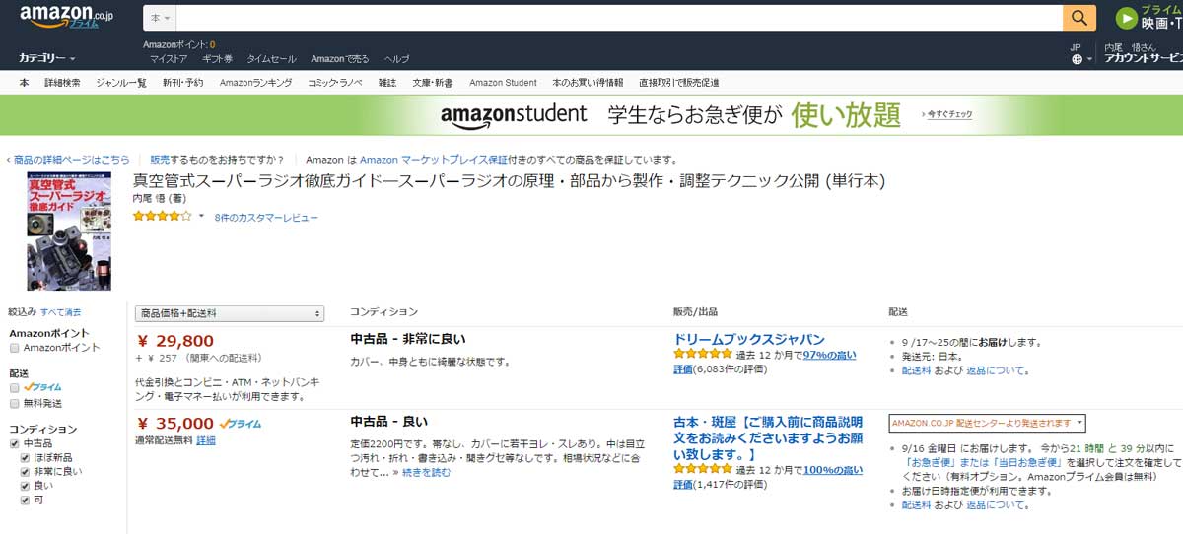The height and width of the screenshot is (534, 1183).
Task: Select 文庫・新書 in the sub-navigation
Action: (x=433, y=83)
